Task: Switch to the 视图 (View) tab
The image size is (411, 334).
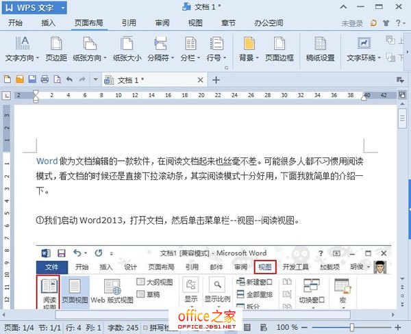Action: point(195,23)
